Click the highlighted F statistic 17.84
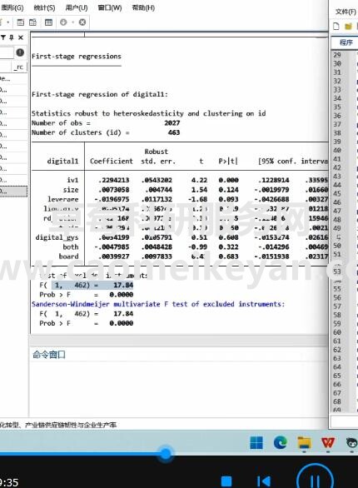The height and width of the screenshot is (488, 358). pos(123,285)
